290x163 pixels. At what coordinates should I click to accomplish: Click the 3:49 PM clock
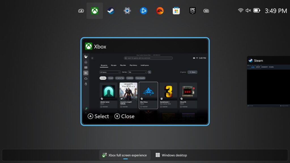pyautogui.click(x=276, y=11)
